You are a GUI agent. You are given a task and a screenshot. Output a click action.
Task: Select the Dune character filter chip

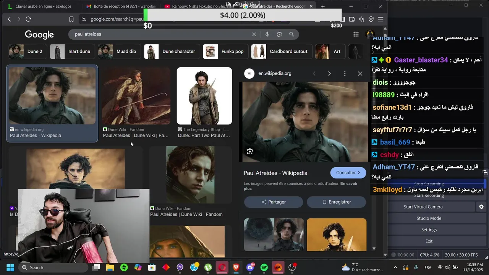click(172, 52)
